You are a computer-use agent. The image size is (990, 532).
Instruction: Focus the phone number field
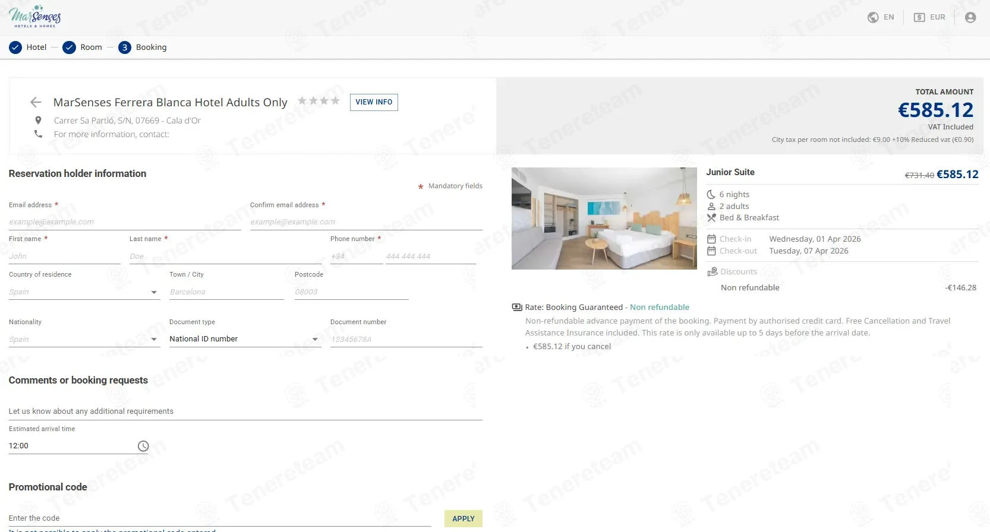[431, 256]
